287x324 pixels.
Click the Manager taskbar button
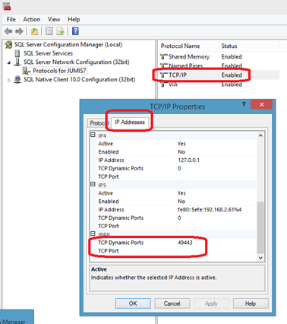point(17,317)
